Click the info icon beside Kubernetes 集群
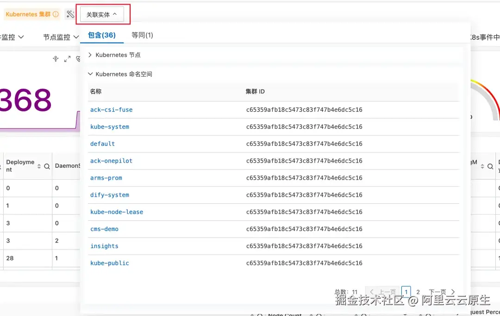The height and width of the screenshot is (316, 500). pos(56,14)
